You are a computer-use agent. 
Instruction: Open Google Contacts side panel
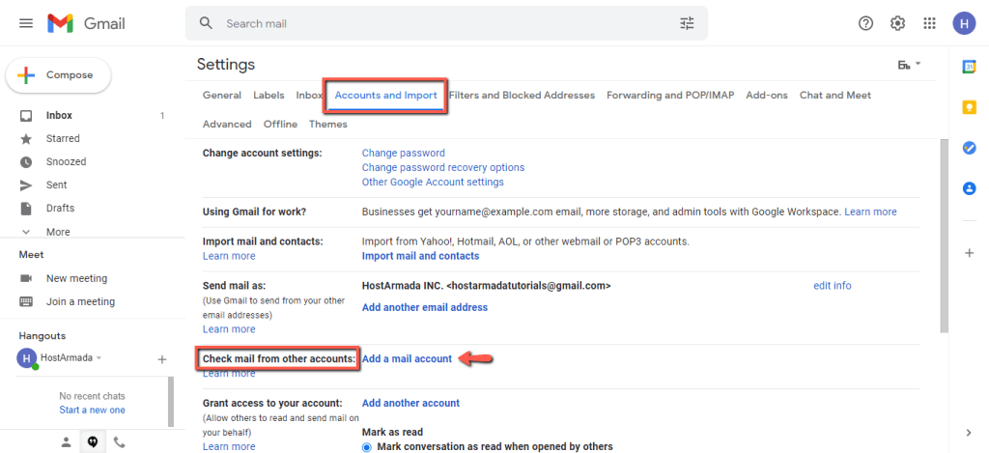pos(970,188)
